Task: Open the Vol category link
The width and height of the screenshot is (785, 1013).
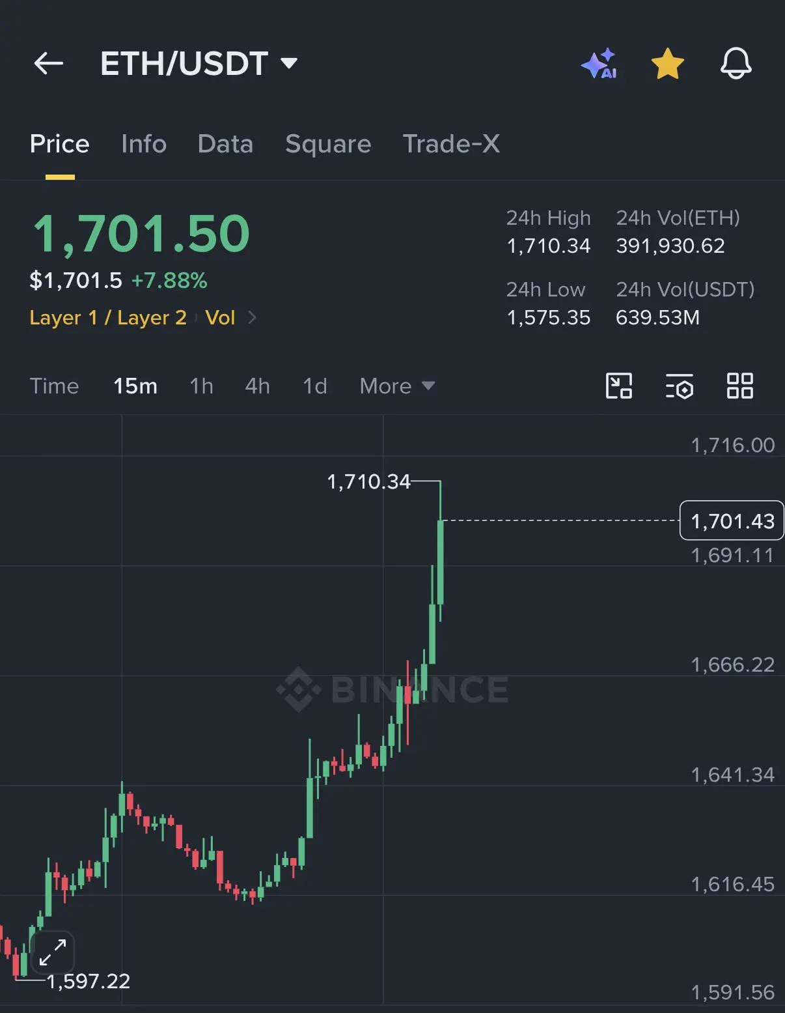Action: pyautogui.click(x=220, y=317)
